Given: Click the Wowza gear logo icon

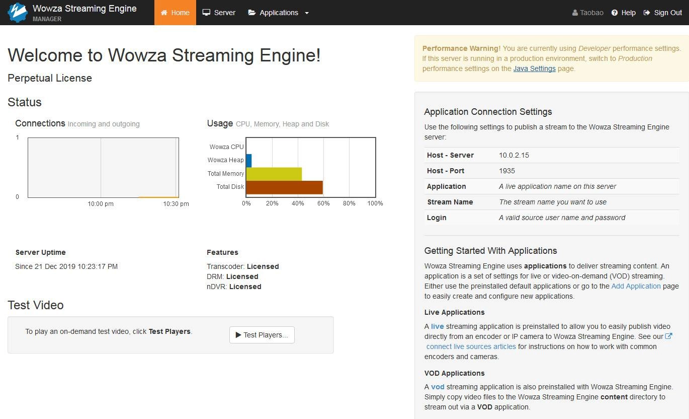Looking at the screenshot, I should pyautogui.click(x=18, y=13).
